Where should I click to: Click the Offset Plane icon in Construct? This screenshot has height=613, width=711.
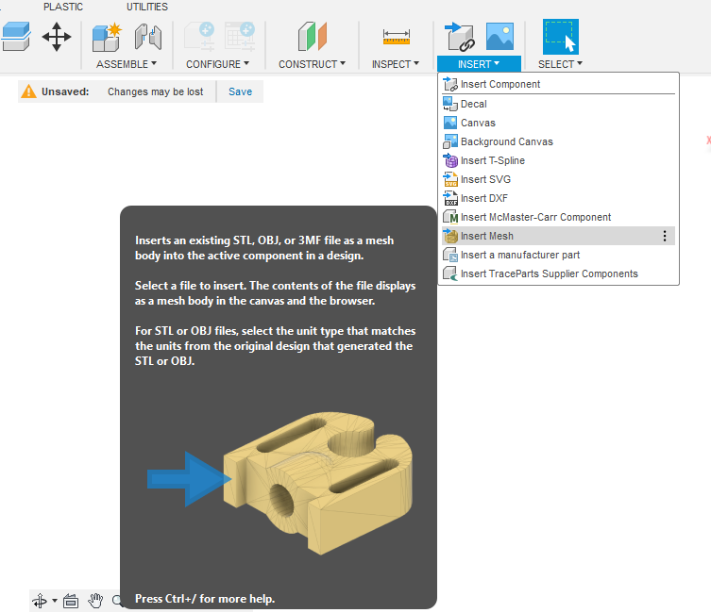coord(312,38)
